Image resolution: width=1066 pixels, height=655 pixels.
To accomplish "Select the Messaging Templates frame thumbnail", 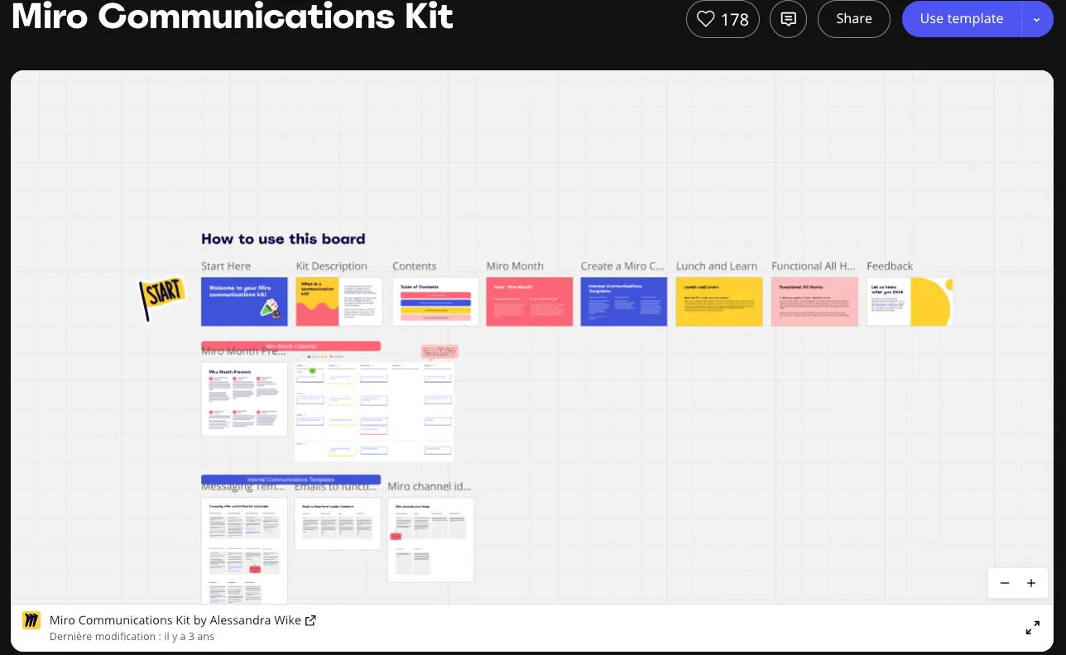I will coord(244,551).
